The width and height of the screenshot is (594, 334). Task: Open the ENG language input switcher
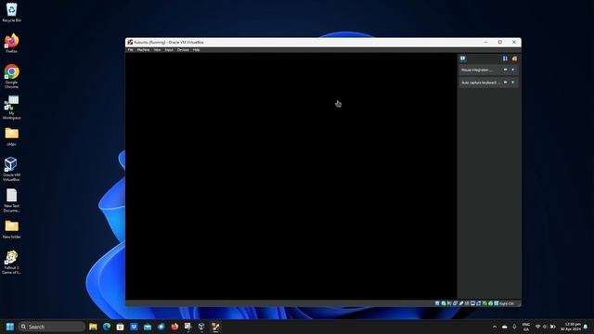tap(526, 327)
